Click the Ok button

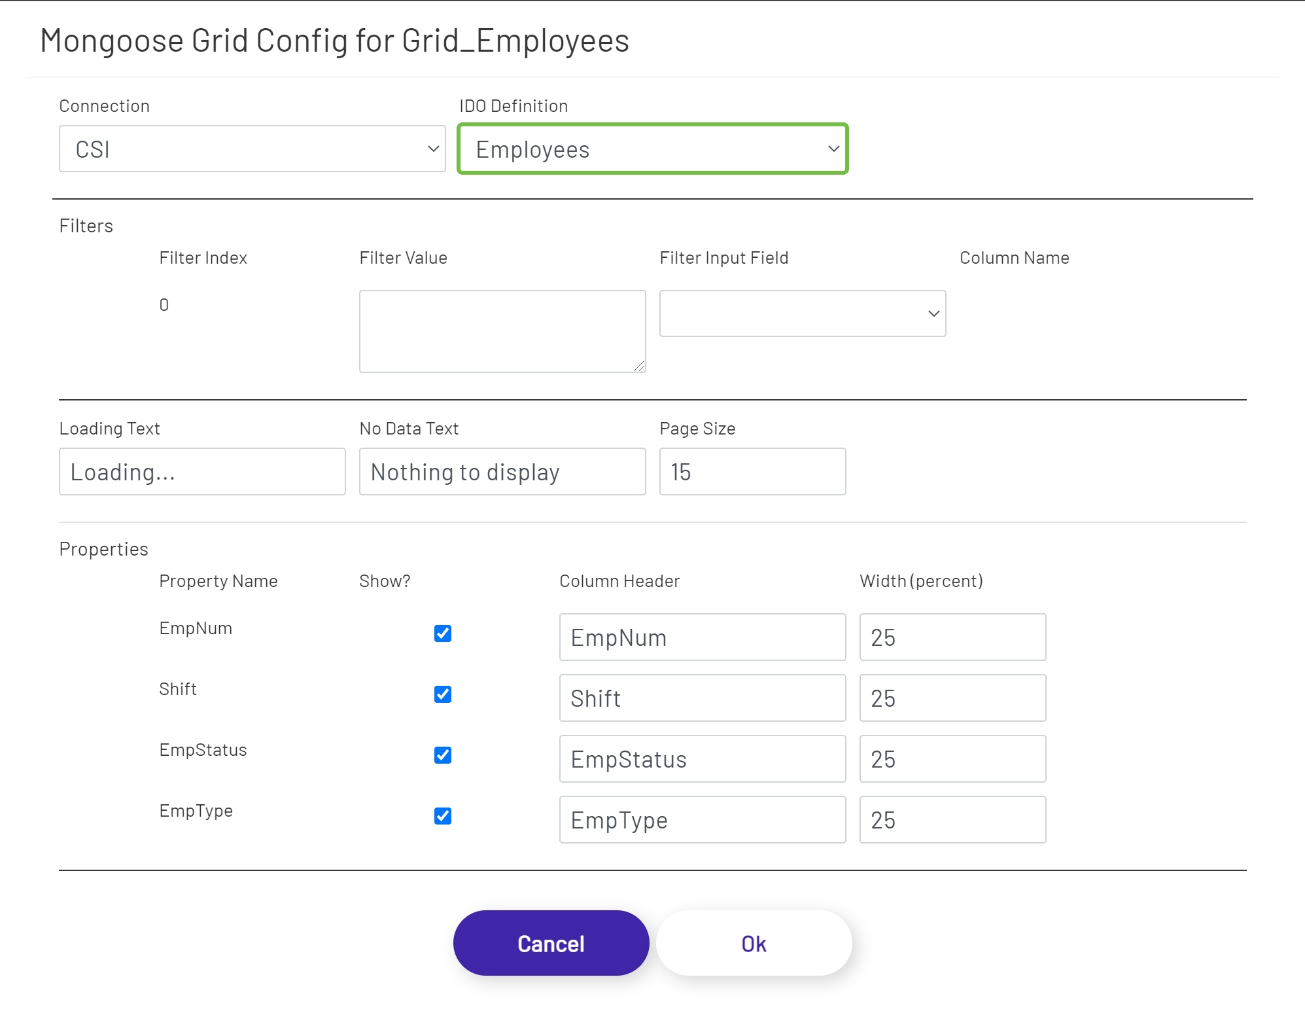point(754,943)
